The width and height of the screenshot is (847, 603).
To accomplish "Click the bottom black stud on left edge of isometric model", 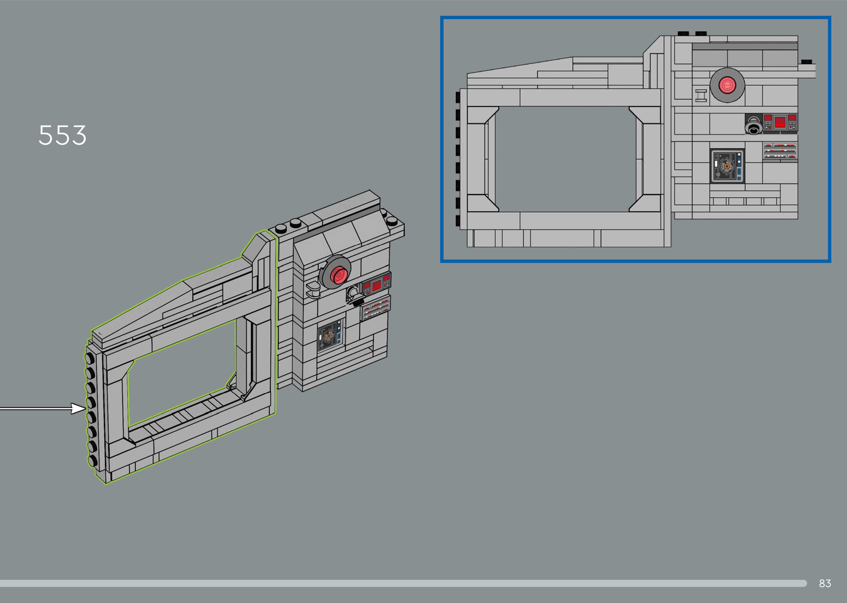I will [x=92, y=460].
